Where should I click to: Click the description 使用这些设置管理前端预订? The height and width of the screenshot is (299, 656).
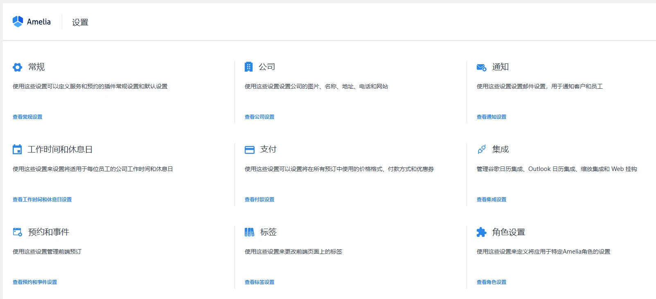pos(47,252)
